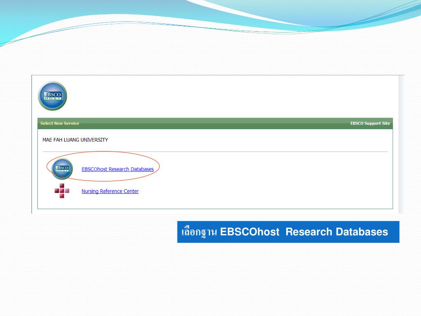The height and width of the screenshot is (316, 421).
Task: Click the red cross Nursing Reference icon
Action: tap(62, 191)
